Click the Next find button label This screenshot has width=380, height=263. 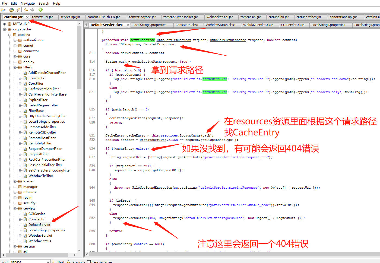[61, 262]
